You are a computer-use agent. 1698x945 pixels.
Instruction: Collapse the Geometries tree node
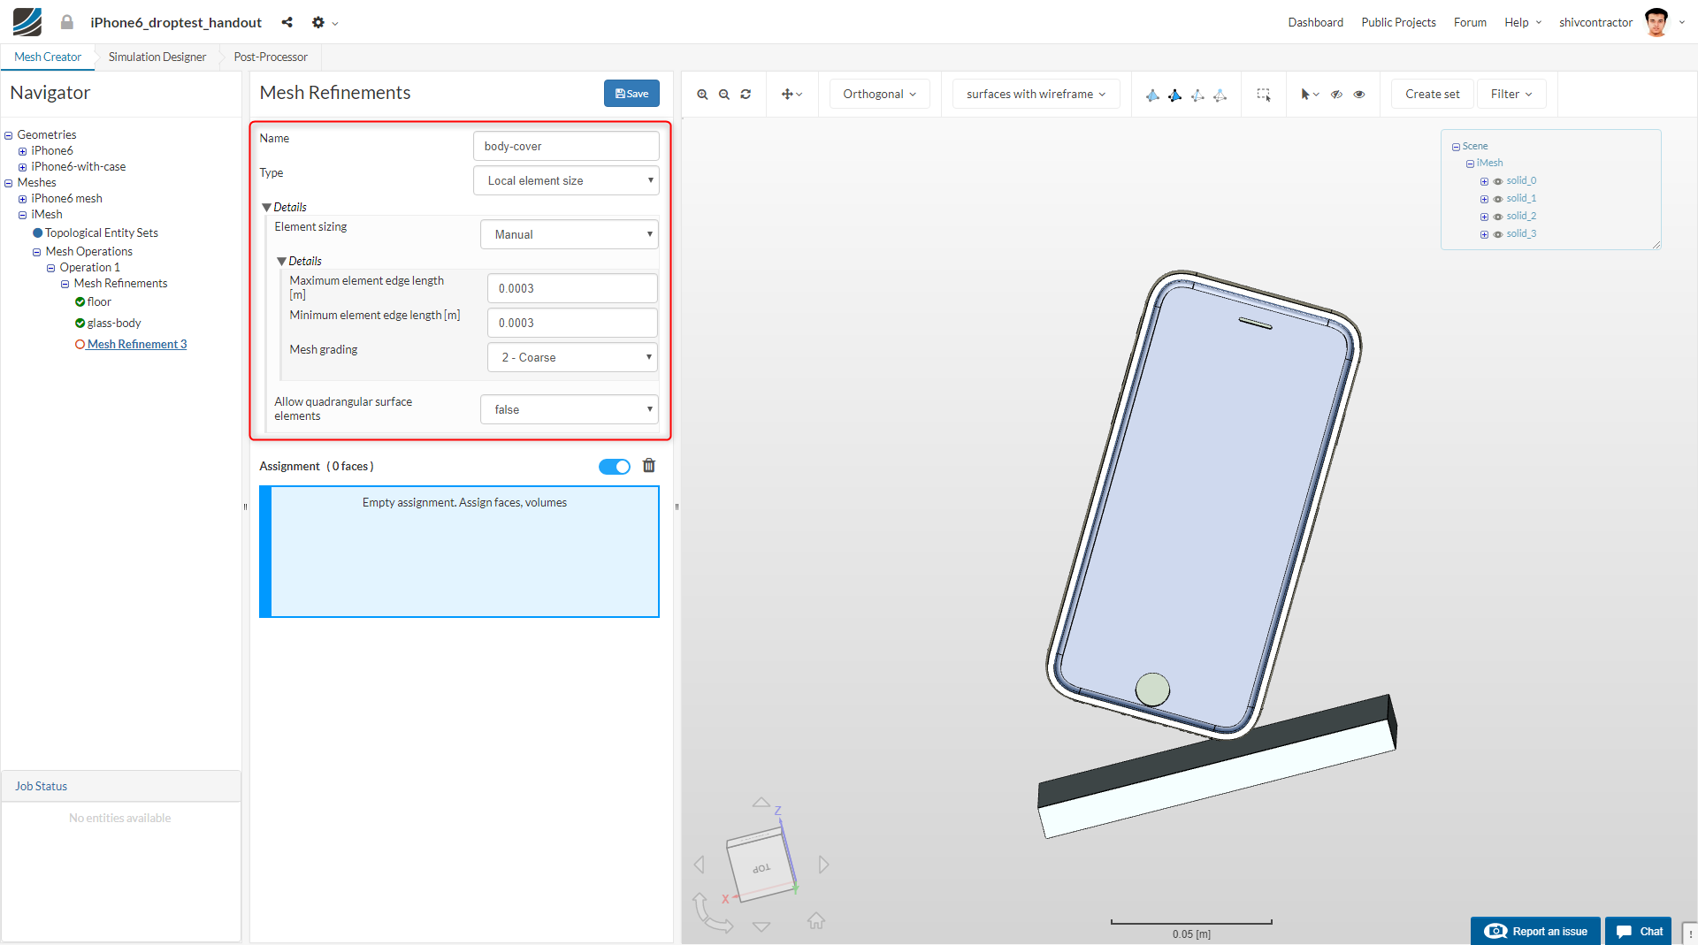point(9,135)
